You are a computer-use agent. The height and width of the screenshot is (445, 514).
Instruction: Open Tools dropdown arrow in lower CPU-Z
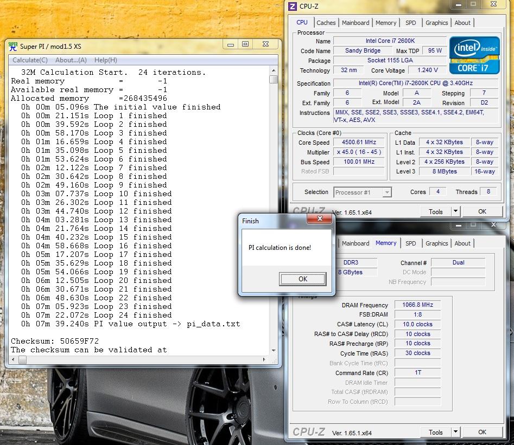coord(455,432)
